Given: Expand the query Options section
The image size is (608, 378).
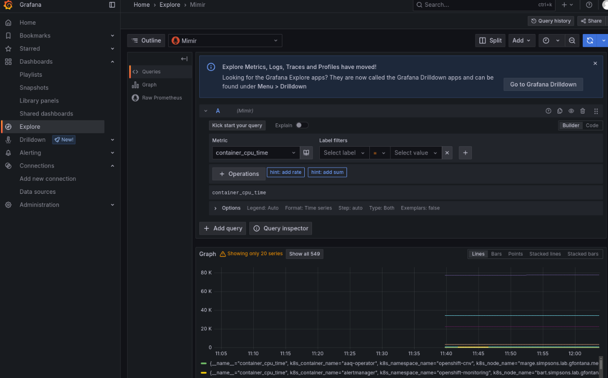Looking at the screenshot, I should [215, 208].
